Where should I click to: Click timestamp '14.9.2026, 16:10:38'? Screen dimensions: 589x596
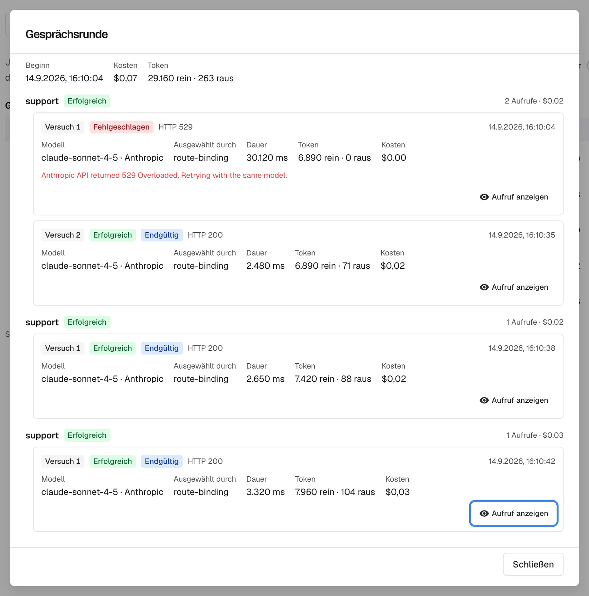click(x=522, y=348)
